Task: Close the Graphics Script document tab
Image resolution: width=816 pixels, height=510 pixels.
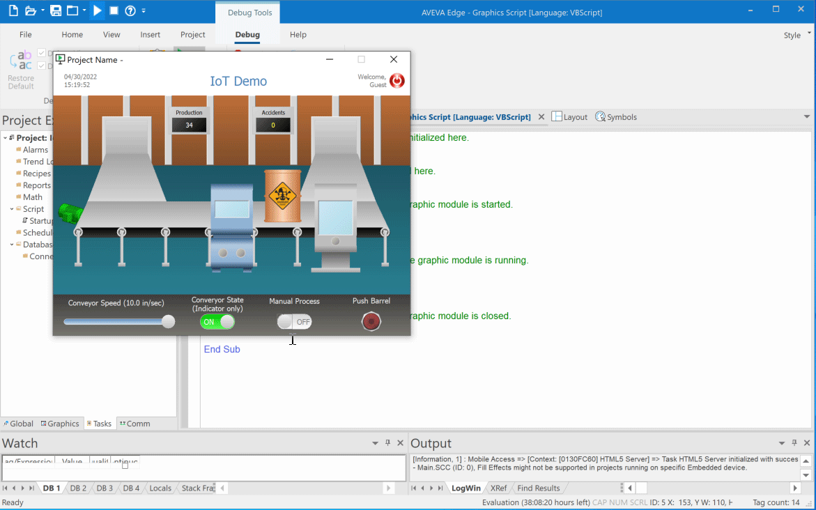Action: point(541,117)
